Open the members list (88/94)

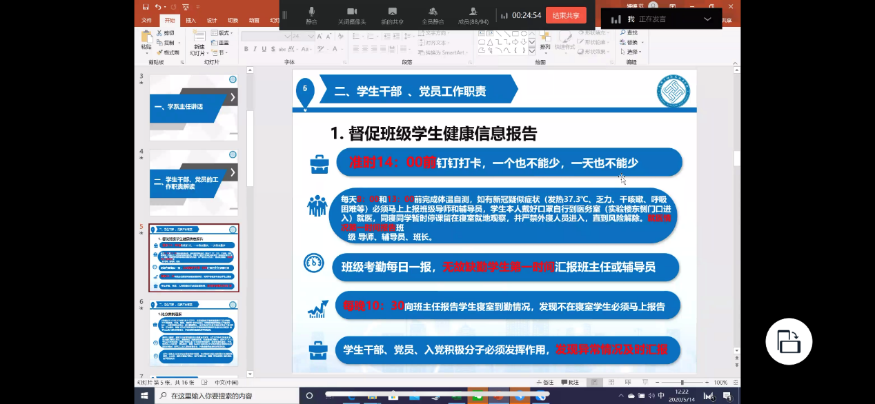click(x=473, y=14)
